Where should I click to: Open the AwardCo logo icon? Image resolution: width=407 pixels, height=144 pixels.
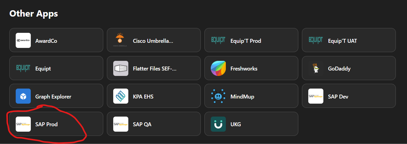(x=23, y=40)
